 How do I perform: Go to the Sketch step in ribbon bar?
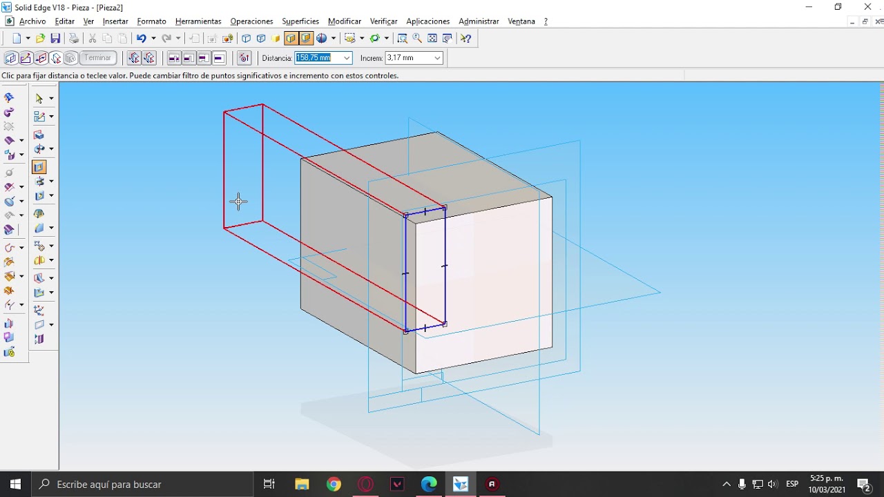pos(26,58)
